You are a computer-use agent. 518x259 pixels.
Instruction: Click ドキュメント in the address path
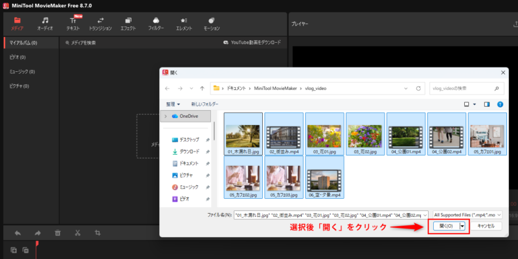point(236,89)
